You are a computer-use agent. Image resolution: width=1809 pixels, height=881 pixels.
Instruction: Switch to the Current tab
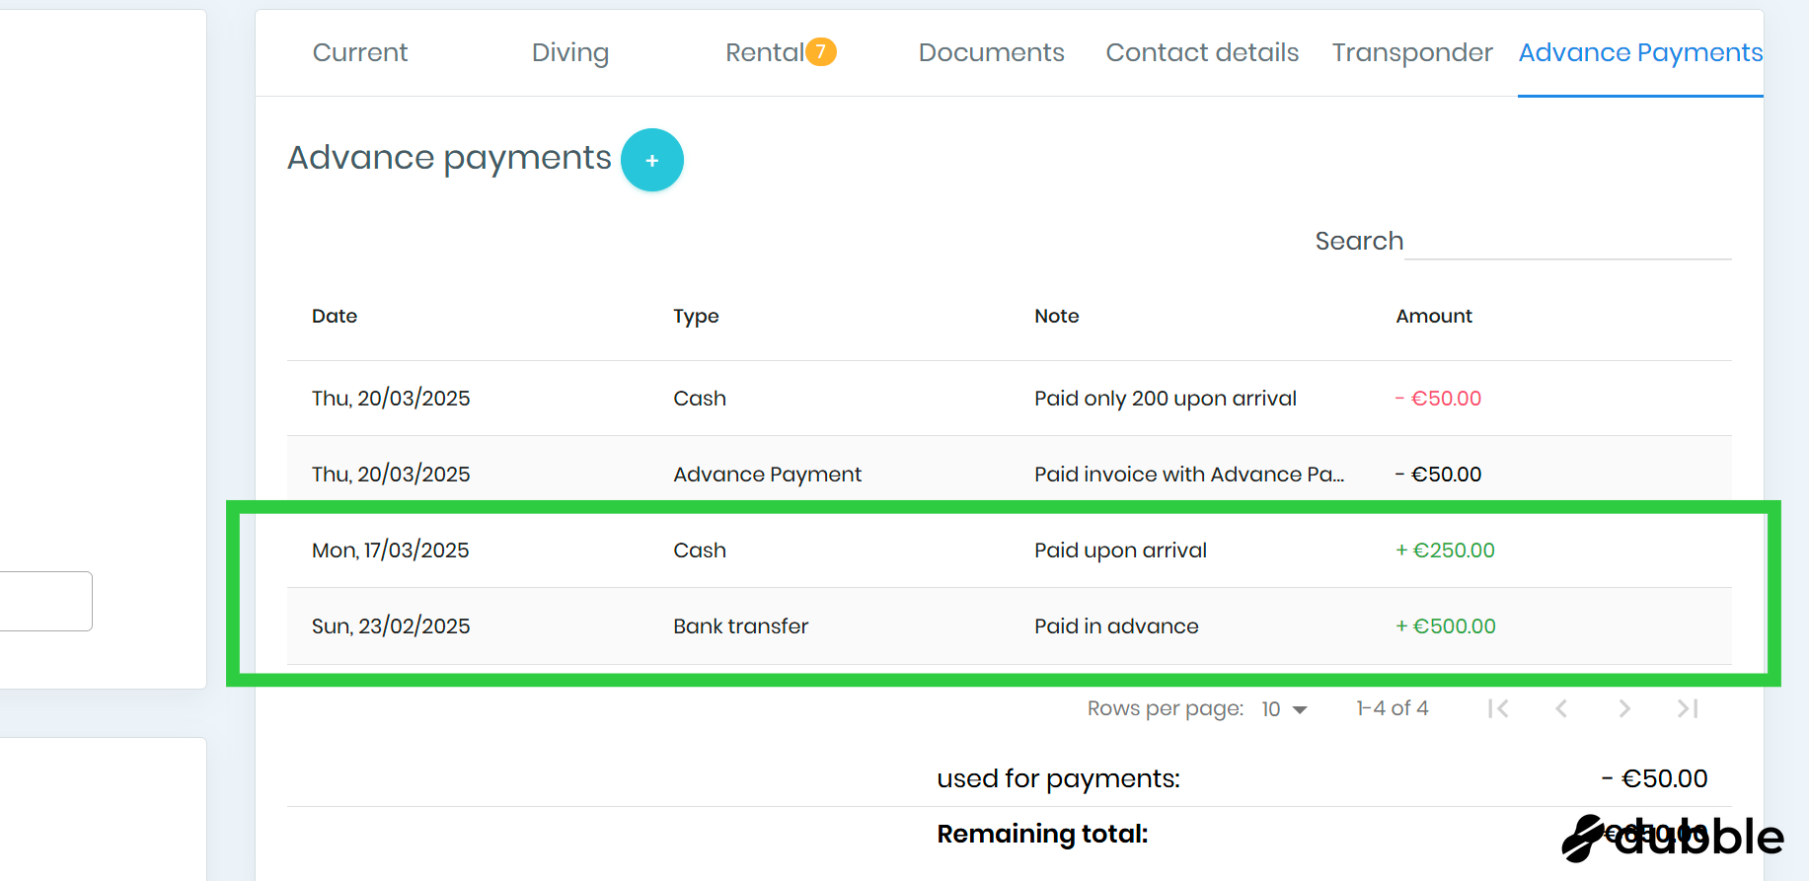[x=359, y=52]
